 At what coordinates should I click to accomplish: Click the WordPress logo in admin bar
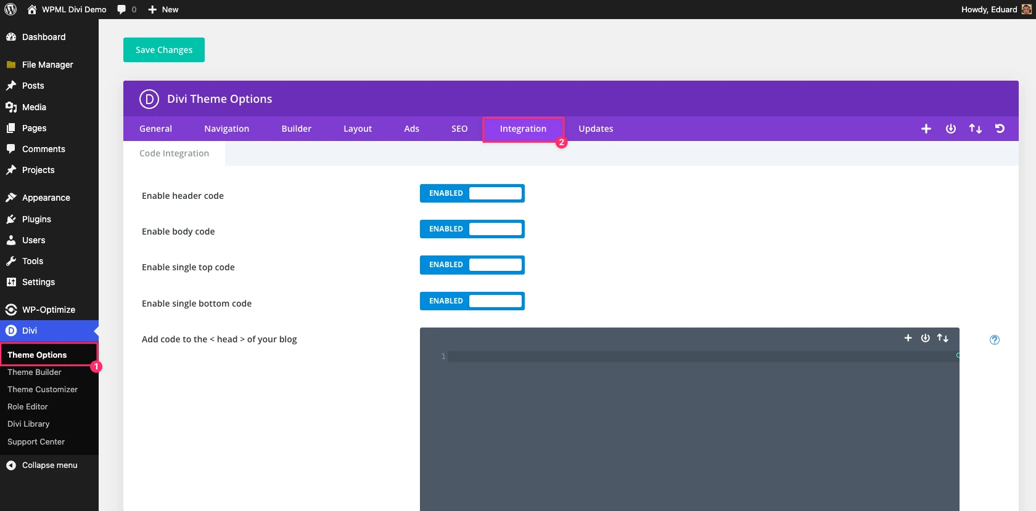point(10,9)
